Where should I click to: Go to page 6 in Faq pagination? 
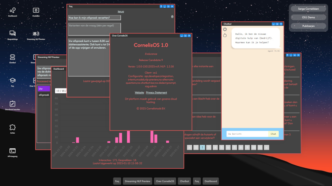pos(228,147)
